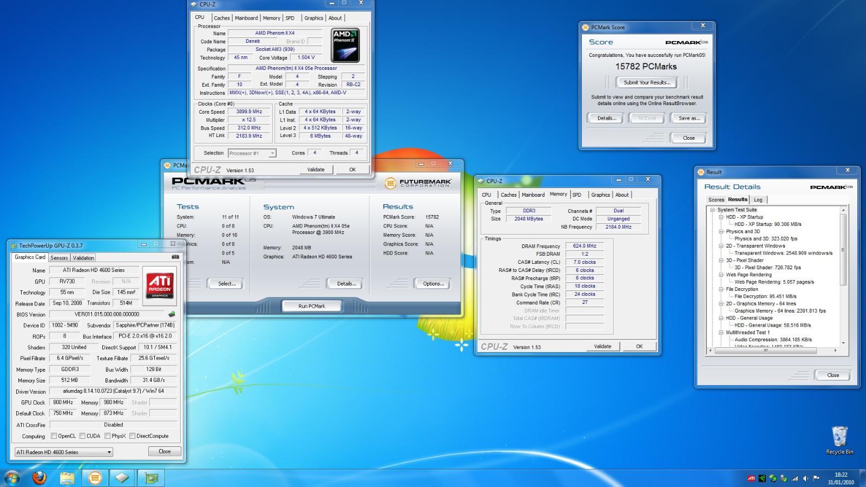Screen dimensions: 866x487
Task: Open the Windows Start orb
Action: (12, 478)
